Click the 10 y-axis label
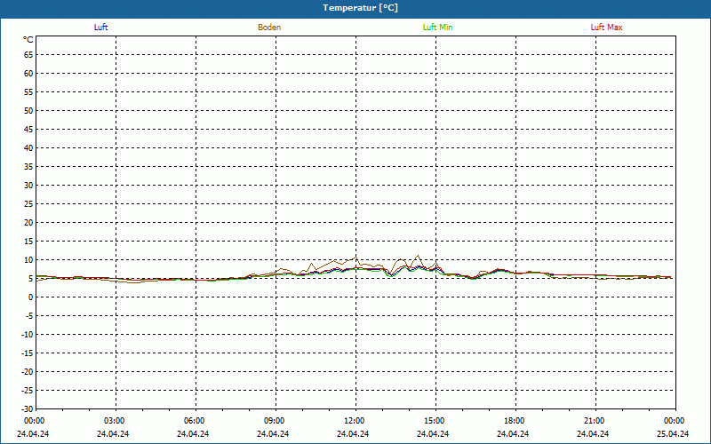Image resolution: width=711 pixels, height=444 pixels. [x=28, y=260]
